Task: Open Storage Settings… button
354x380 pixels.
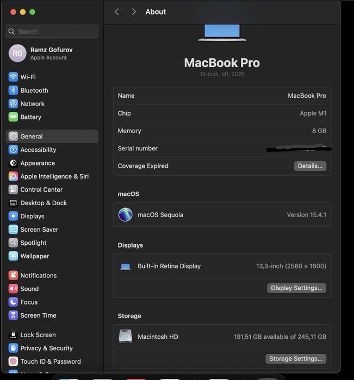Action: pyautogui.click(x=296, y=359)
